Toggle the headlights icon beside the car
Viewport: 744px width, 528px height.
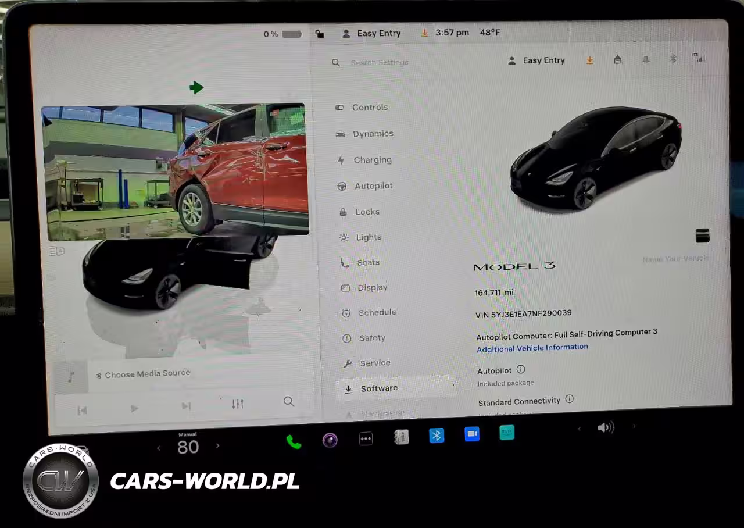click(x=57, y=251)
